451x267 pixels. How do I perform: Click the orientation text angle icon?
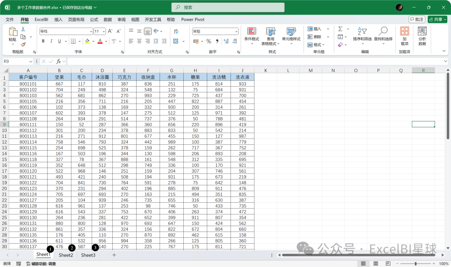coord(156,31)
